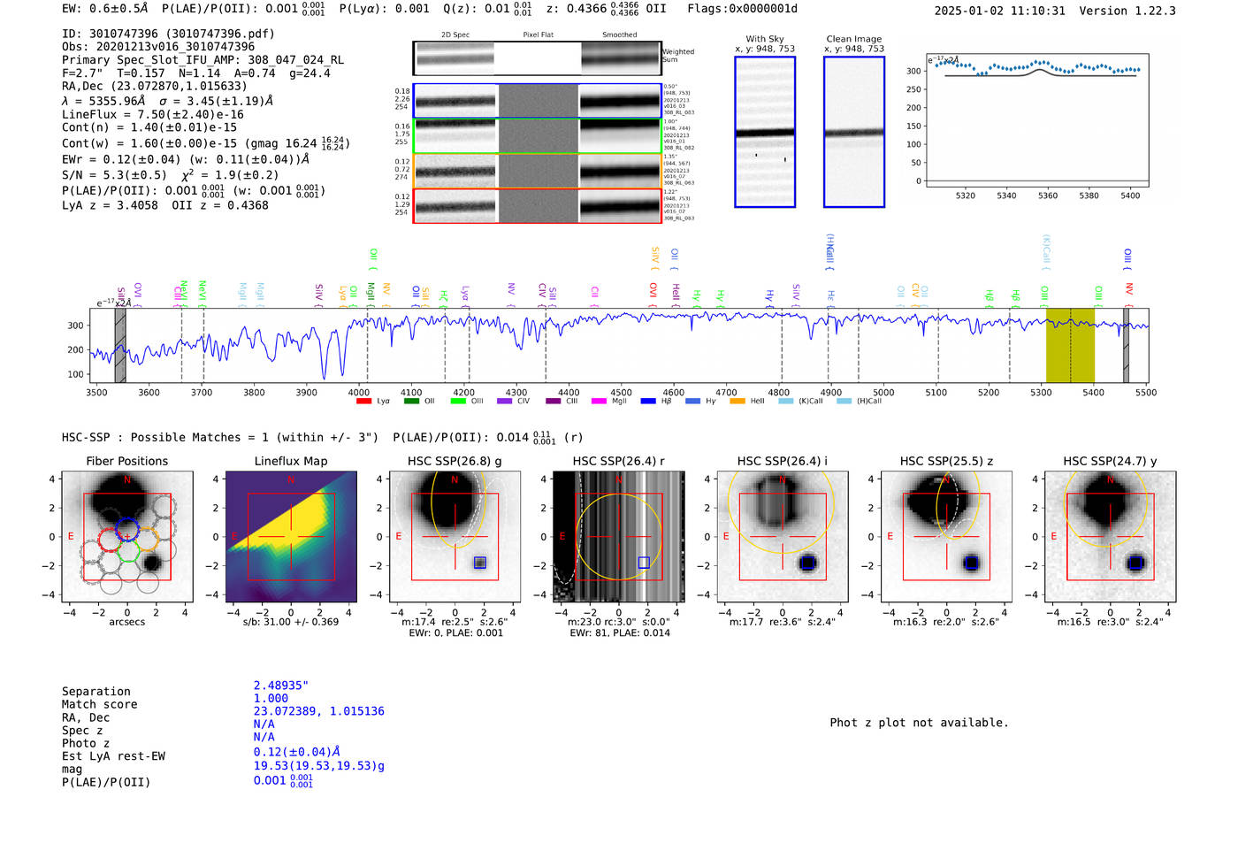Screen dimensions: 1238x843
Task: Click the EWr: 81, PLAE: 0.014 caption
Action: (x=619, y=632)
